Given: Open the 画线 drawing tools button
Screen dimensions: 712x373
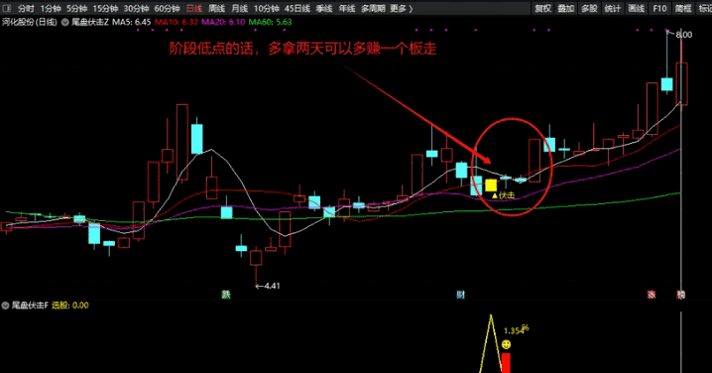Looking at the screenshot, I should (636, 8).
